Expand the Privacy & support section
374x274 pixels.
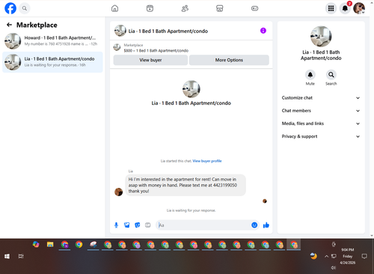point(321,136)
